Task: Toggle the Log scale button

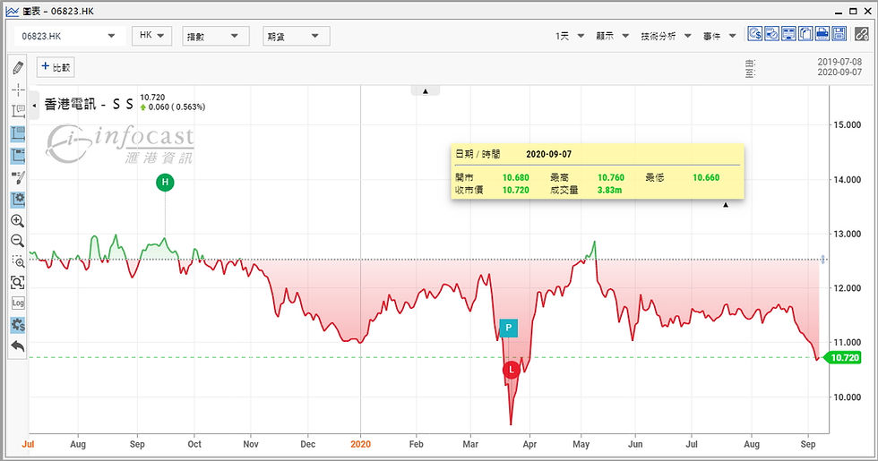Action: coord(18,303)
